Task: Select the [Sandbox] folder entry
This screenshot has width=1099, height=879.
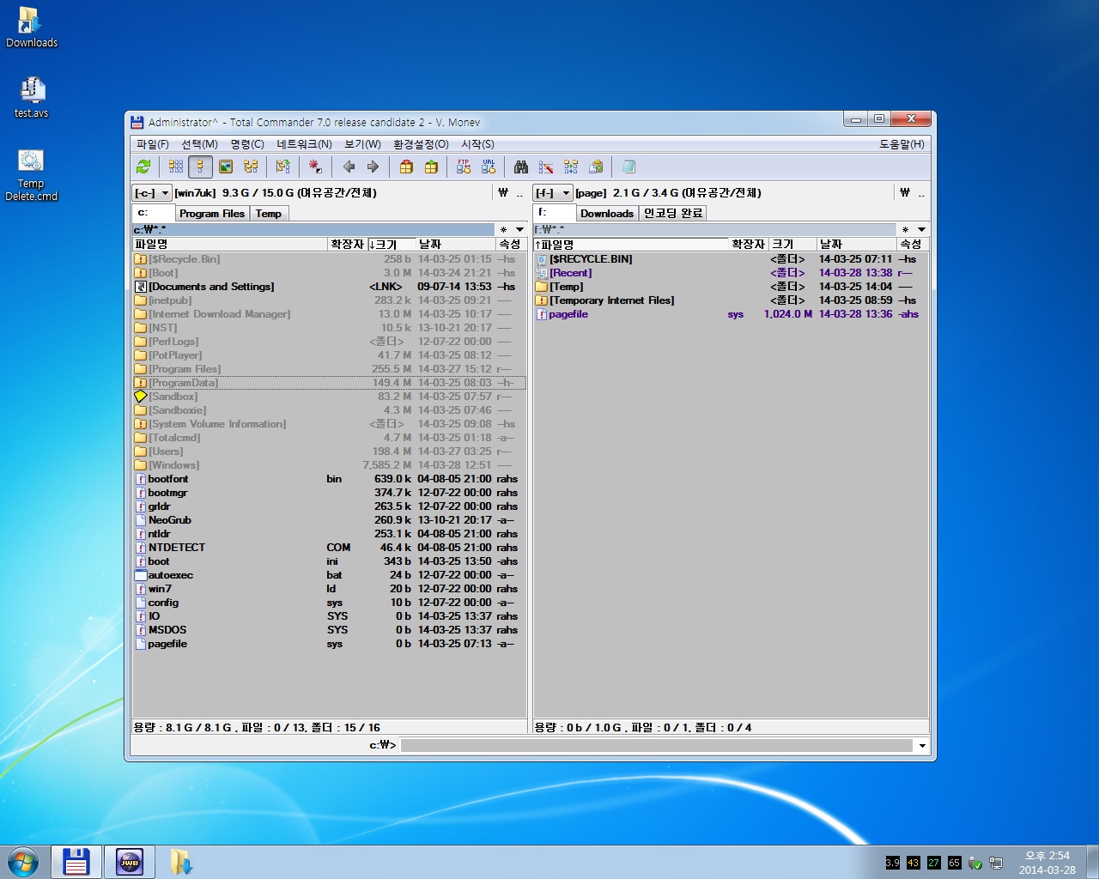Action: (x=330, y=397)
